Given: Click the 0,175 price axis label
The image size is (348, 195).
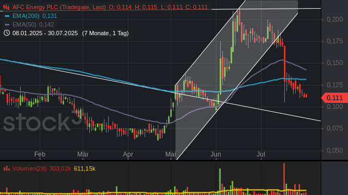Looking at the screenshot, I should 335,41.
